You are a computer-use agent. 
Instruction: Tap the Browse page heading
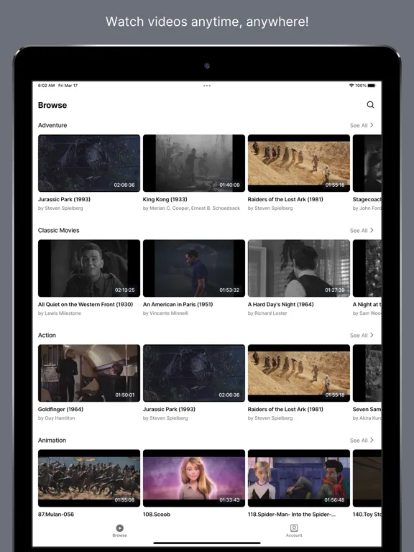(x=52, y=105)
